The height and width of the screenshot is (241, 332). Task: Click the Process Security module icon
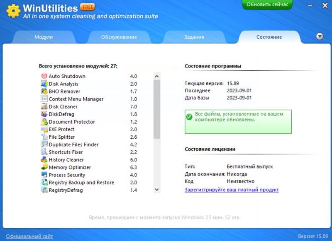click(44, 175)
